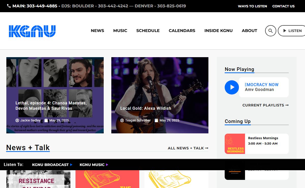Click the Boulder DJ phone number
The width and height of the screenshot is (305, 188).
tap(113, 6)
